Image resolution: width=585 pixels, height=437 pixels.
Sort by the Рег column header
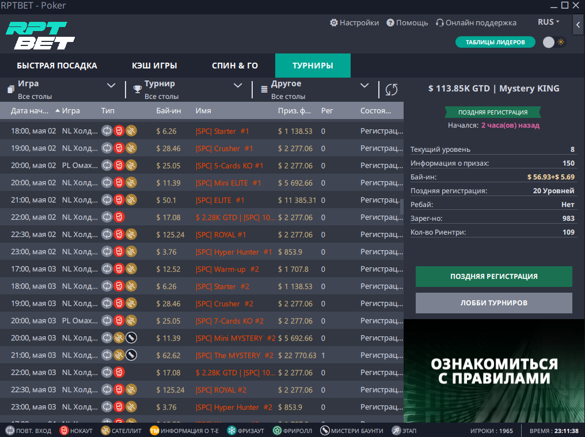pos(327,110)
